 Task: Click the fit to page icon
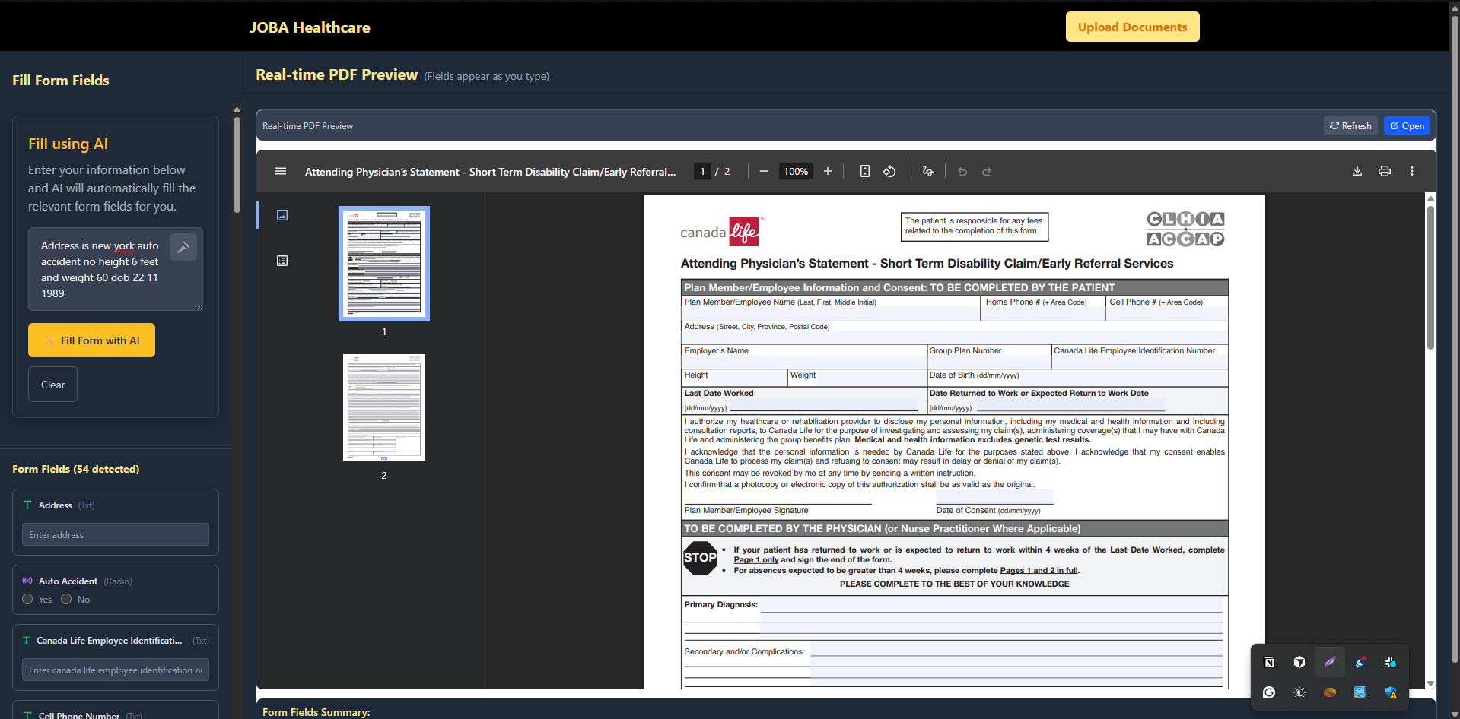click(x=865, y=172)
